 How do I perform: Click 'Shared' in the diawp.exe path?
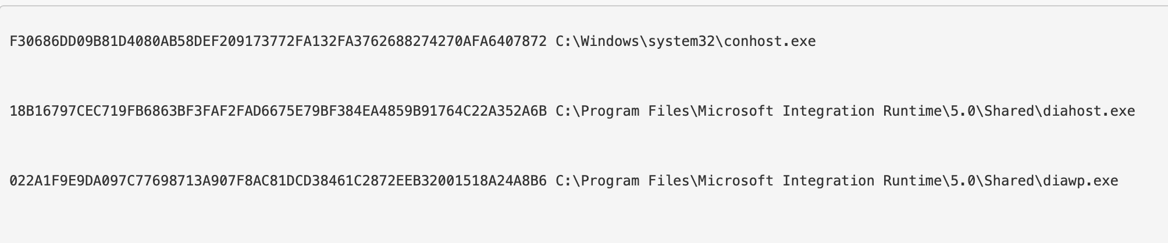[1009, 181]
